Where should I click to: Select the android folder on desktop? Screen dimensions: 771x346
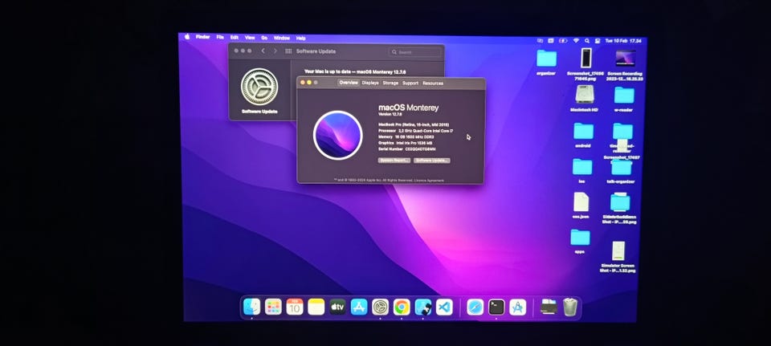pyautogui.click(x=583, y=131)
